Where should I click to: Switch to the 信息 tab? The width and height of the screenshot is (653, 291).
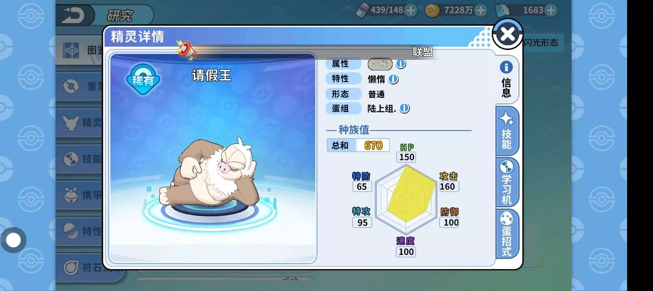[x=506, y=80]
